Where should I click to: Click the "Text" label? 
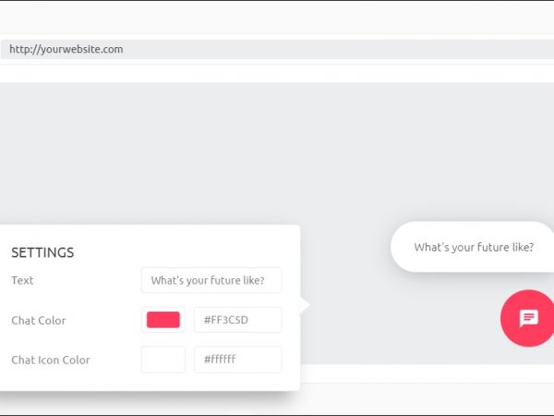(x=22, y=280)
